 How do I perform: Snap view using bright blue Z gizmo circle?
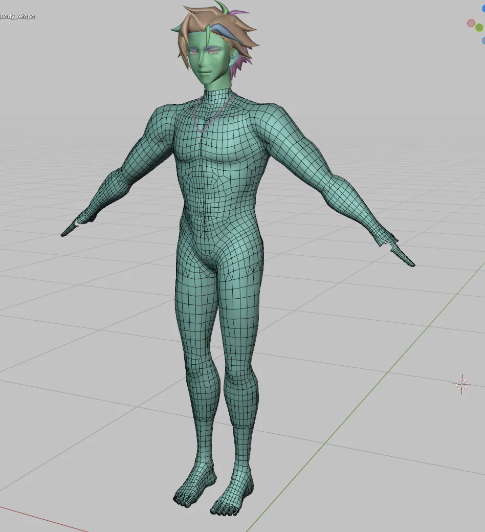pyautogui.click(x=483, y=9)
